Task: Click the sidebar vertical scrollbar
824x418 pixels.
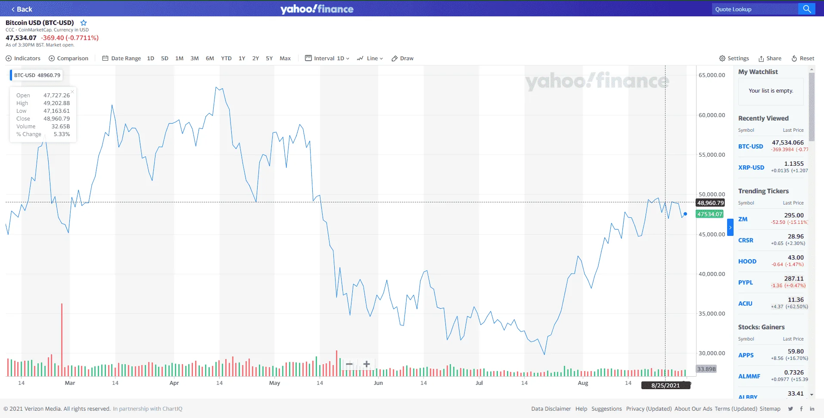Action: click(812, 107)
